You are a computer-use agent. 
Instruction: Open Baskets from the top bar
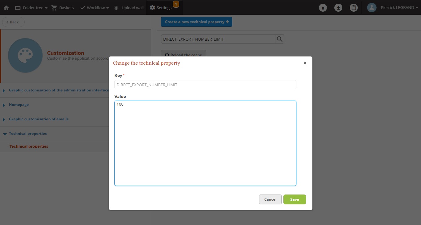(x=63, y=8)
